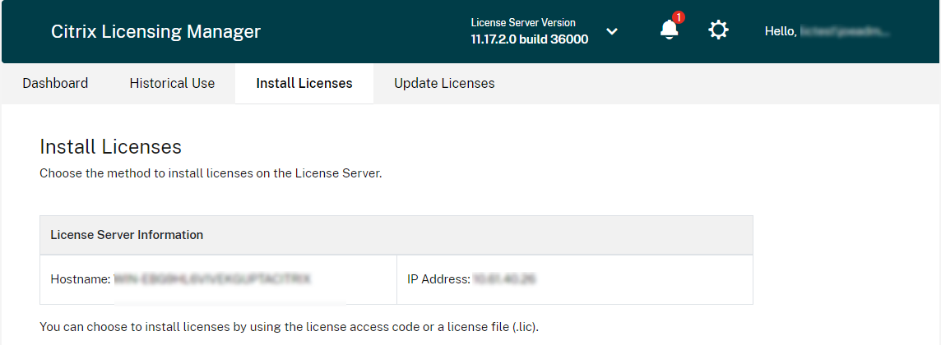Image resolution: width=941 pixels, height=345 pixels.
Task: Click the blurred hostname value
Action: [x=211, y=279]
